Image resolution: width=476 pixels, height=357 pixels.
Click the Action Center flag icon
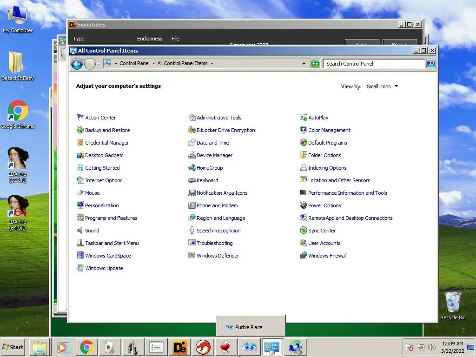[x=80, y=117]
